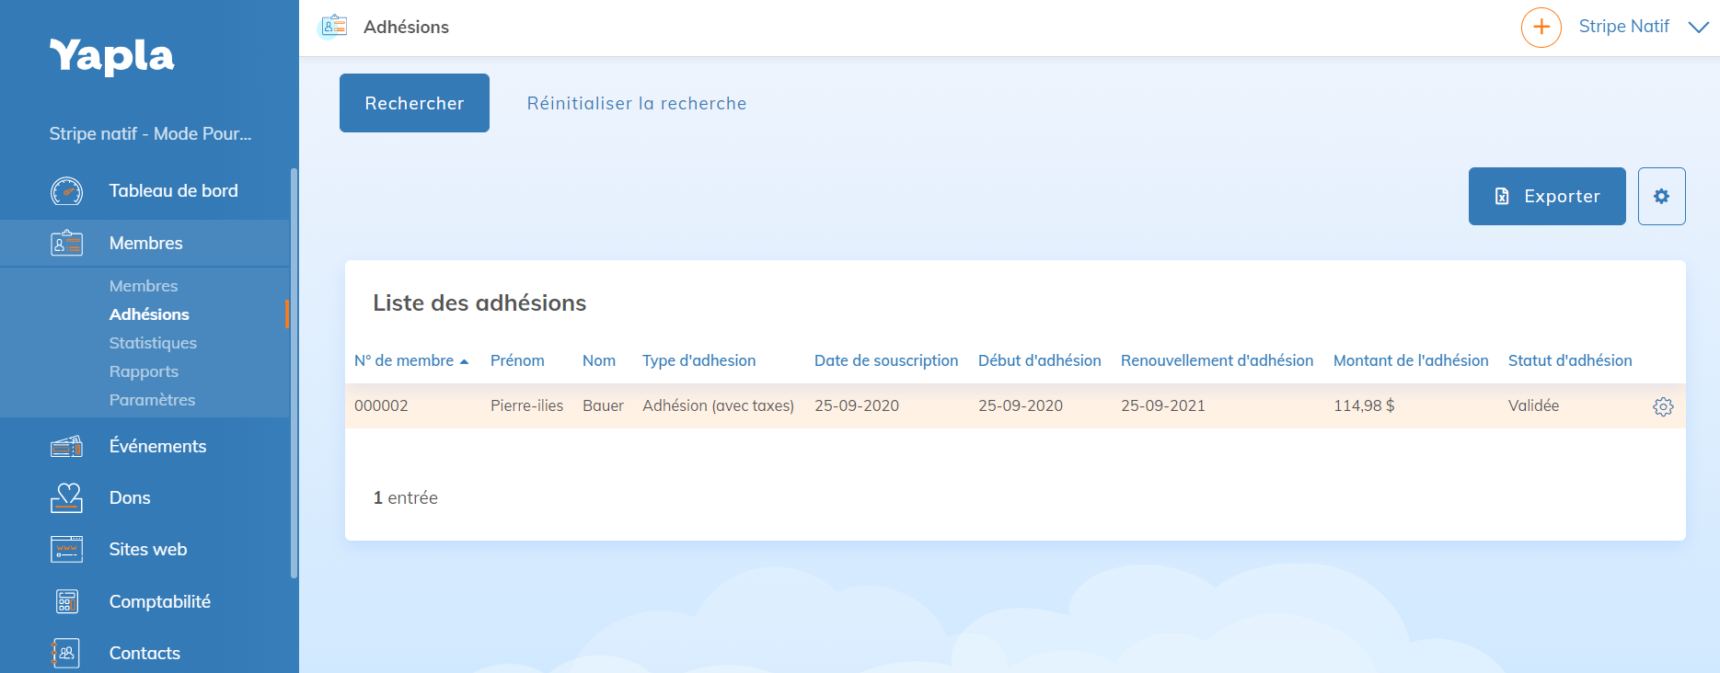The height and width of the screenshot is (673, 1720).
Task: Click the Sites web browser icon
Action: pos(66,550)
